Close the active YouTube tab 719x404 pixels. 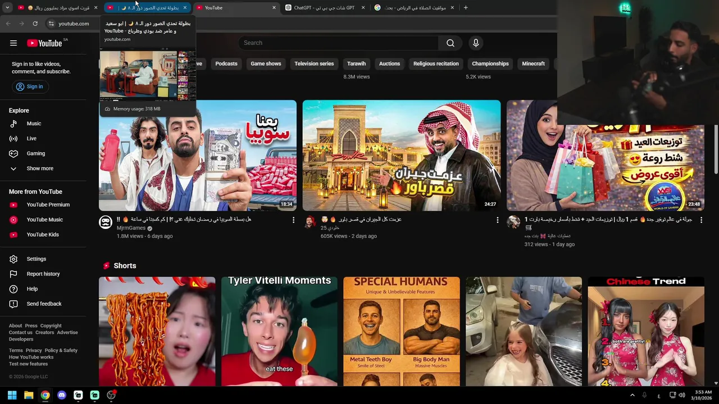pyautogui.click(x=274, y=8)
